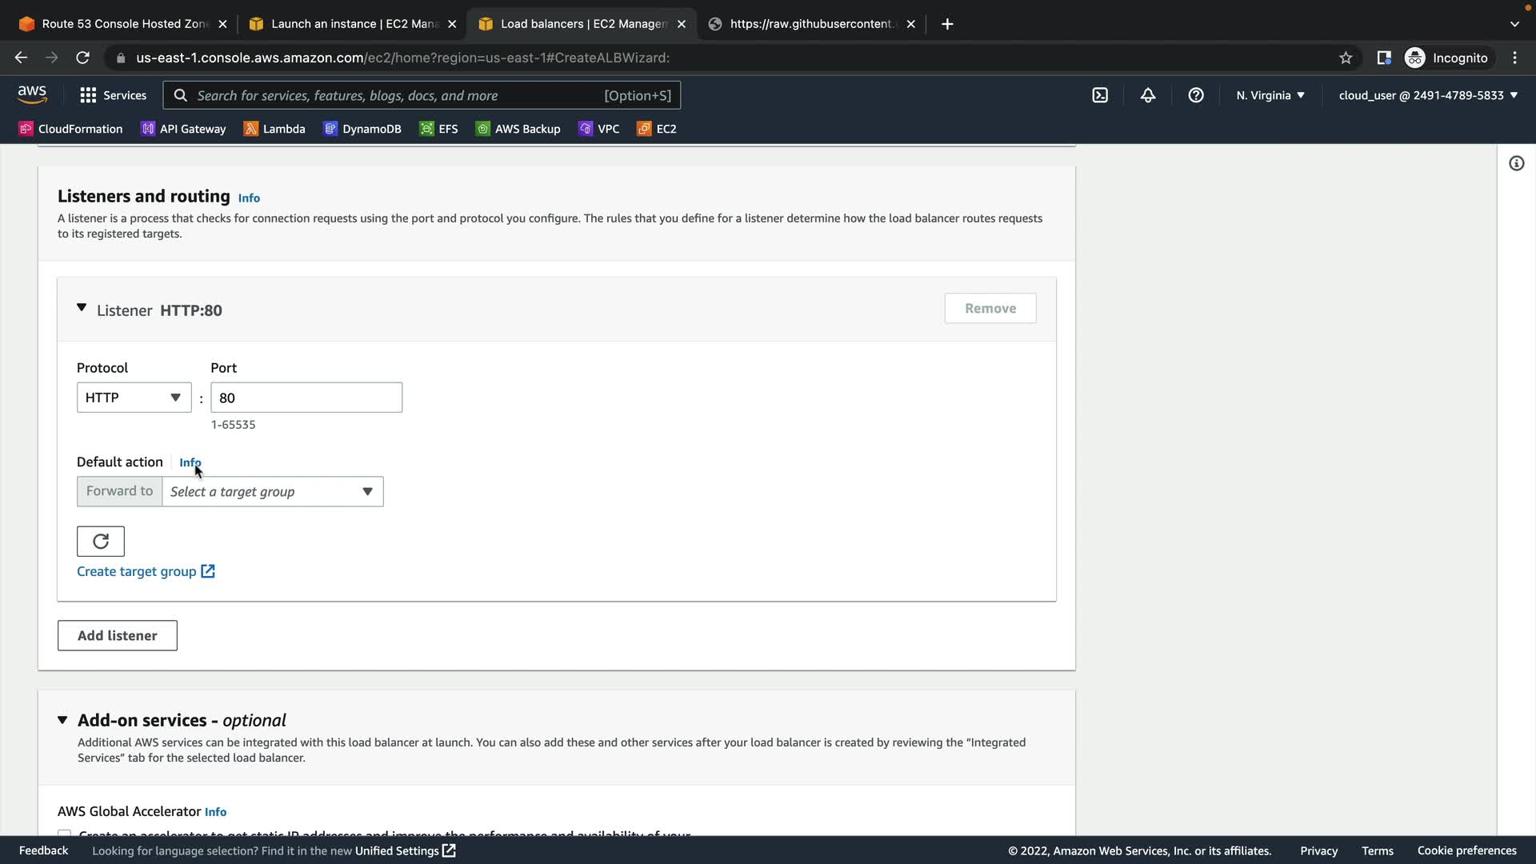Open the side info panel icon
The image size is (1536, 864).
(1516, 163)
